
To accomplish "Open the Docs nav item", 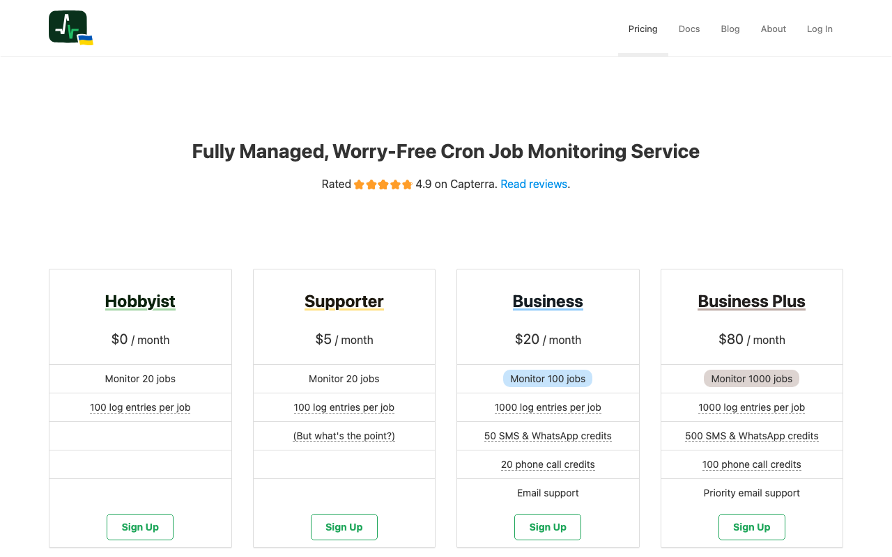I will coord(689,29).
